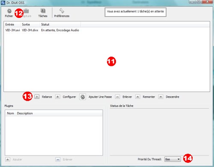Screen dimensions: 214x167
Task: Click the Relance label
Action: click(47, 97)
